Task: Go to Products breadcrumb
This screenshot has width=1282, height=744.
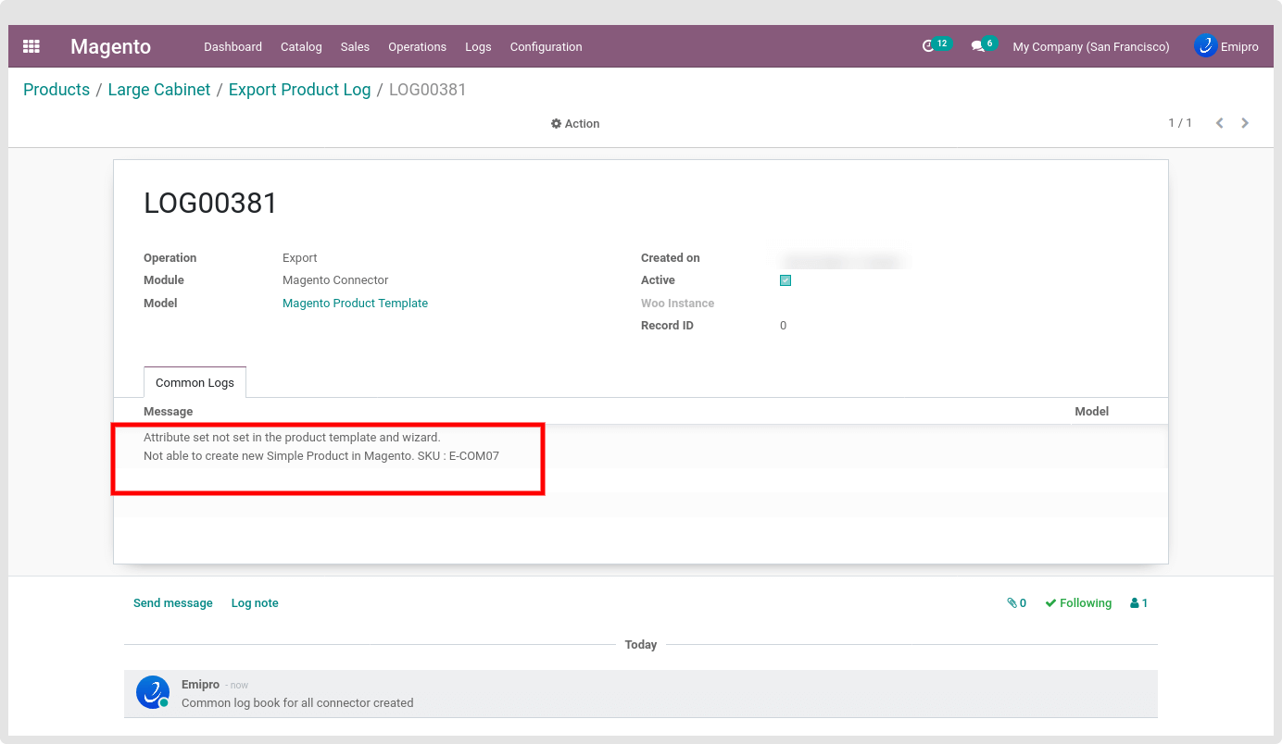Action: 57,90
